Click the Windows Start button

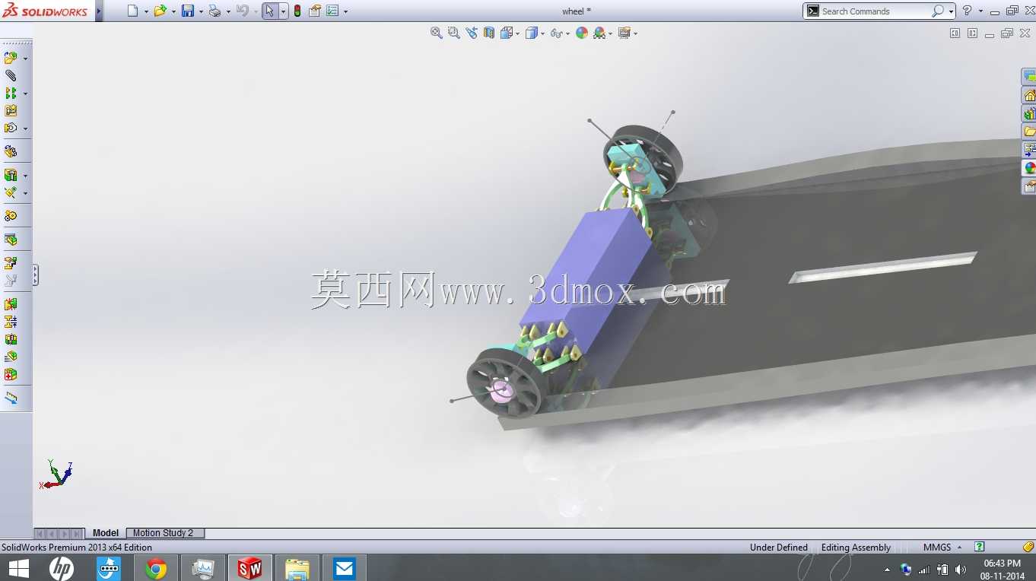click(18, 568)
